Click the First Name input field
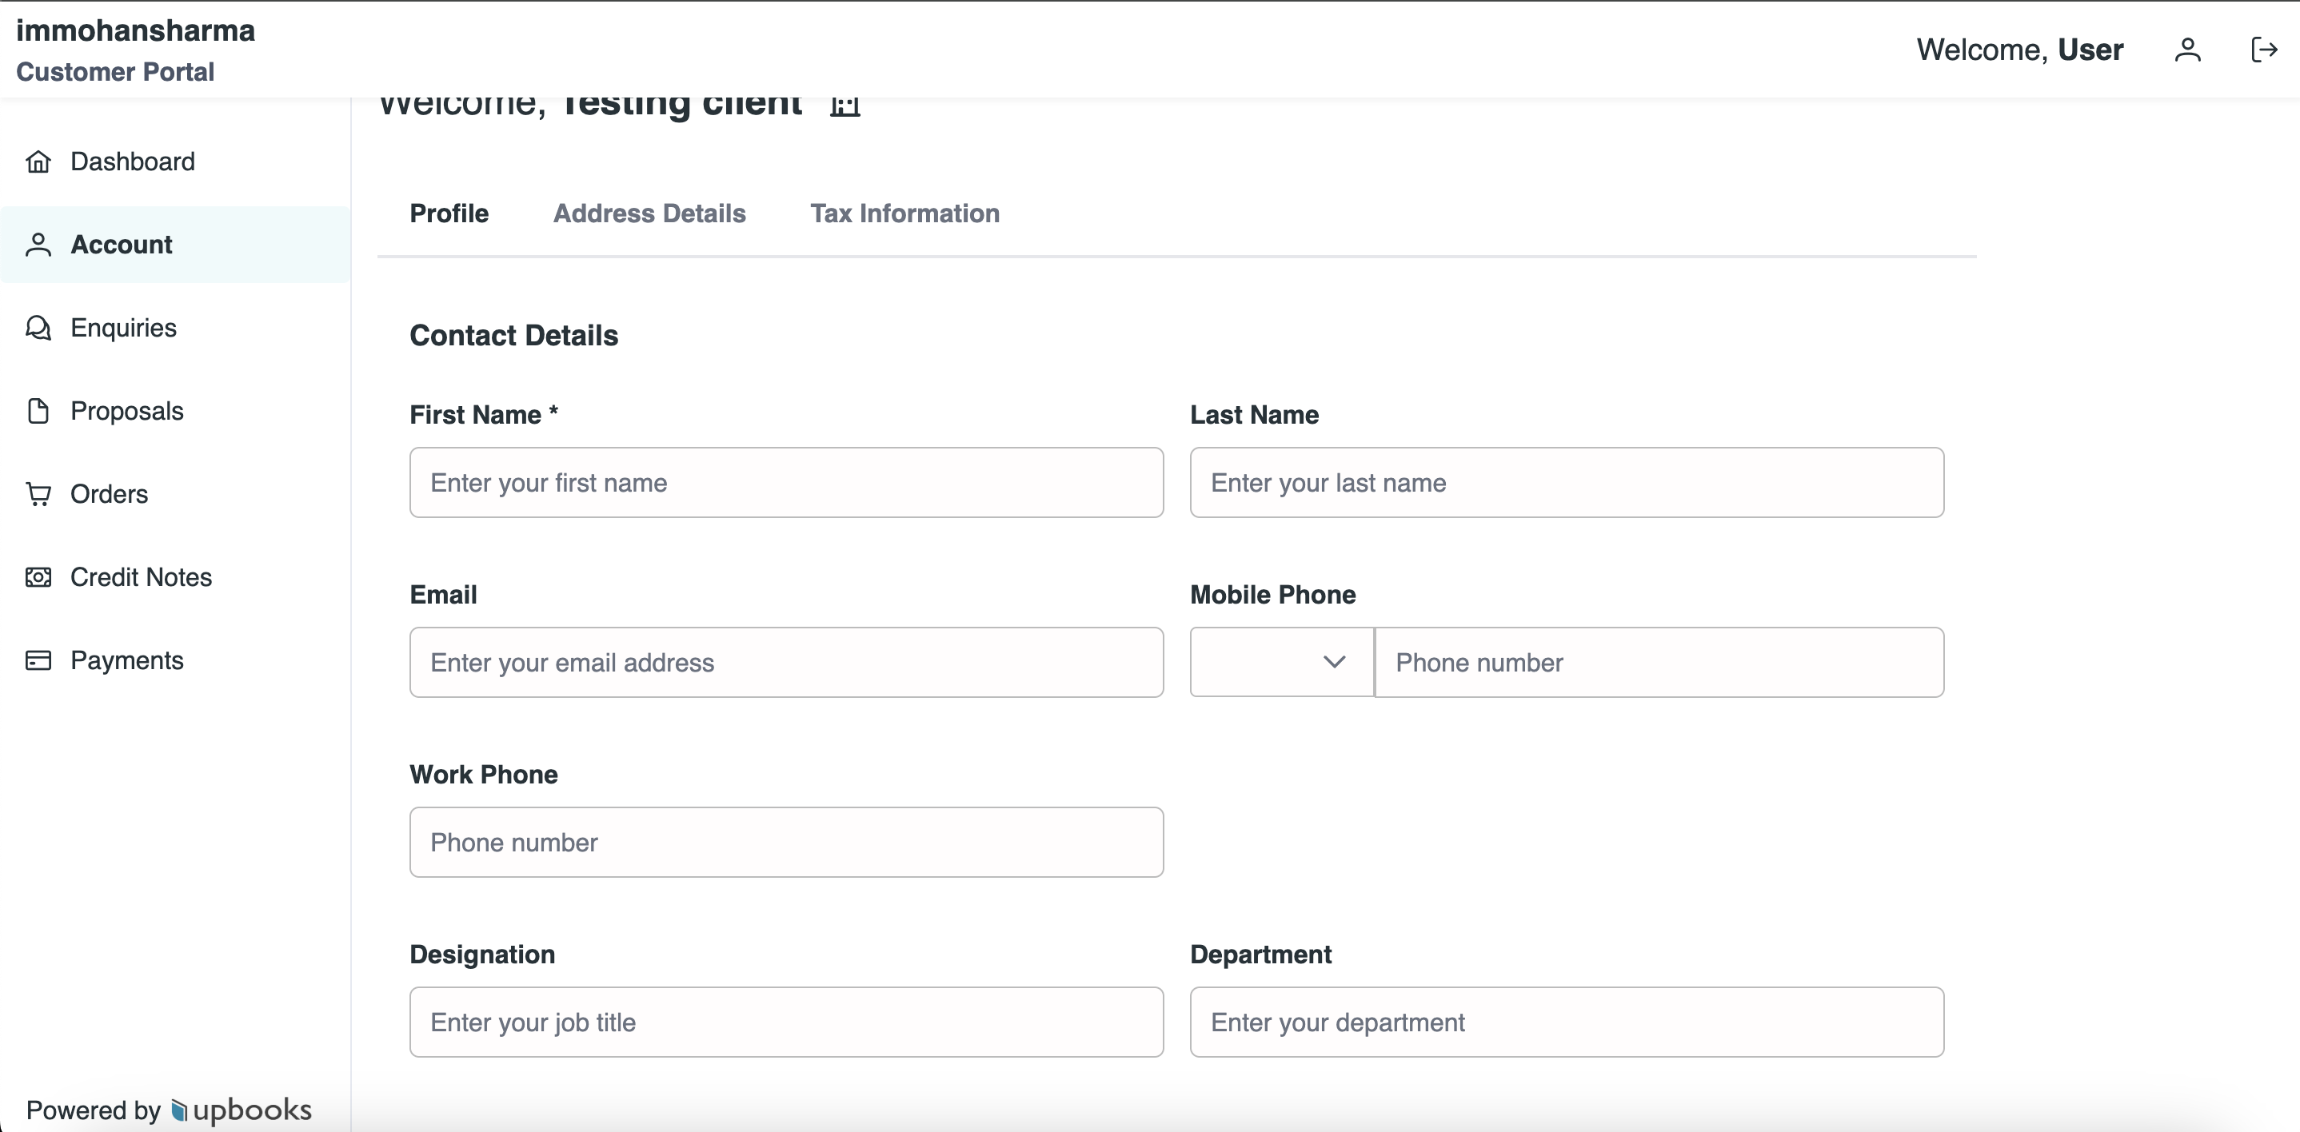Image resolution: width=2300 pixels, height=1132 pixels. coord(785,482)
